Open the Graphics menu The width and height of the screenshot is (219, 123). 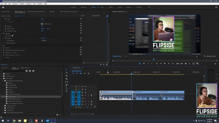[x=29, y=4]
